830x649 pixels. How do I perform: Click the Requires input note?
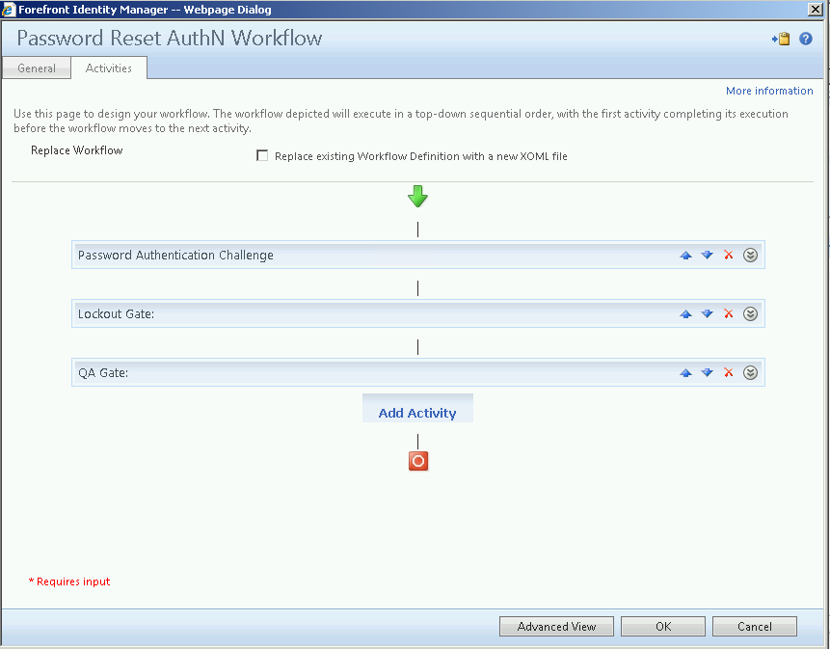pos(69,581)
